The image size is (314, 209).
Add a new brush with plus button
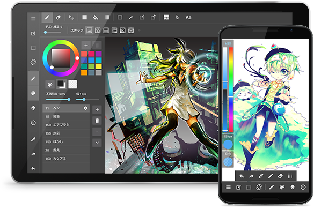[97, 110]
